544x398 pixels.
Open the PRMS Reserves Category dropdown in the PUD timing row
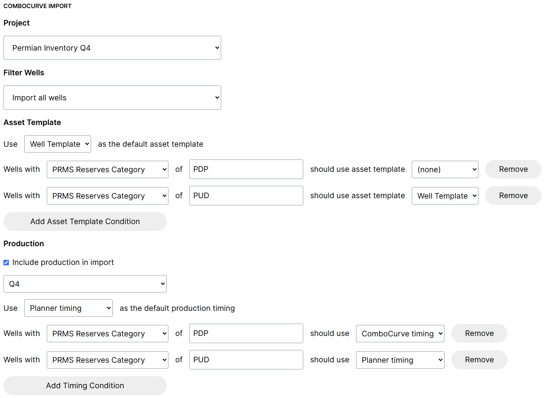coord(107,360)
